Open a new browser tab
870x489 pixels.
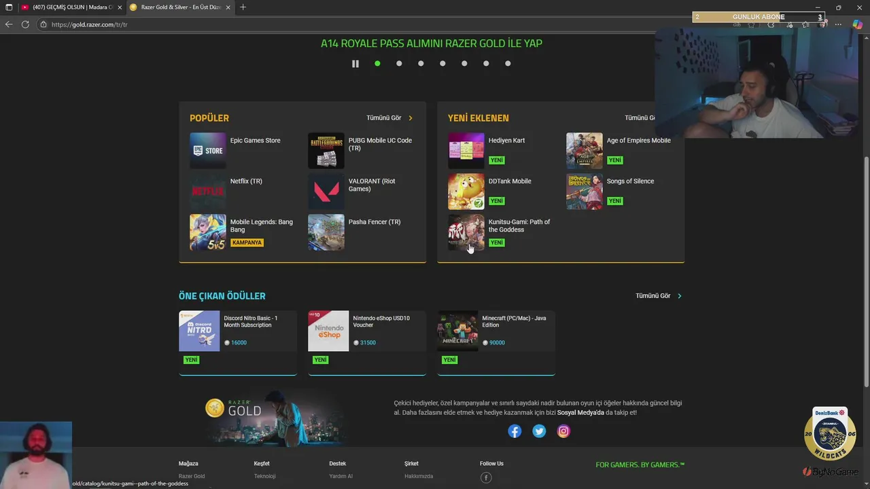(x=243, y=7)
